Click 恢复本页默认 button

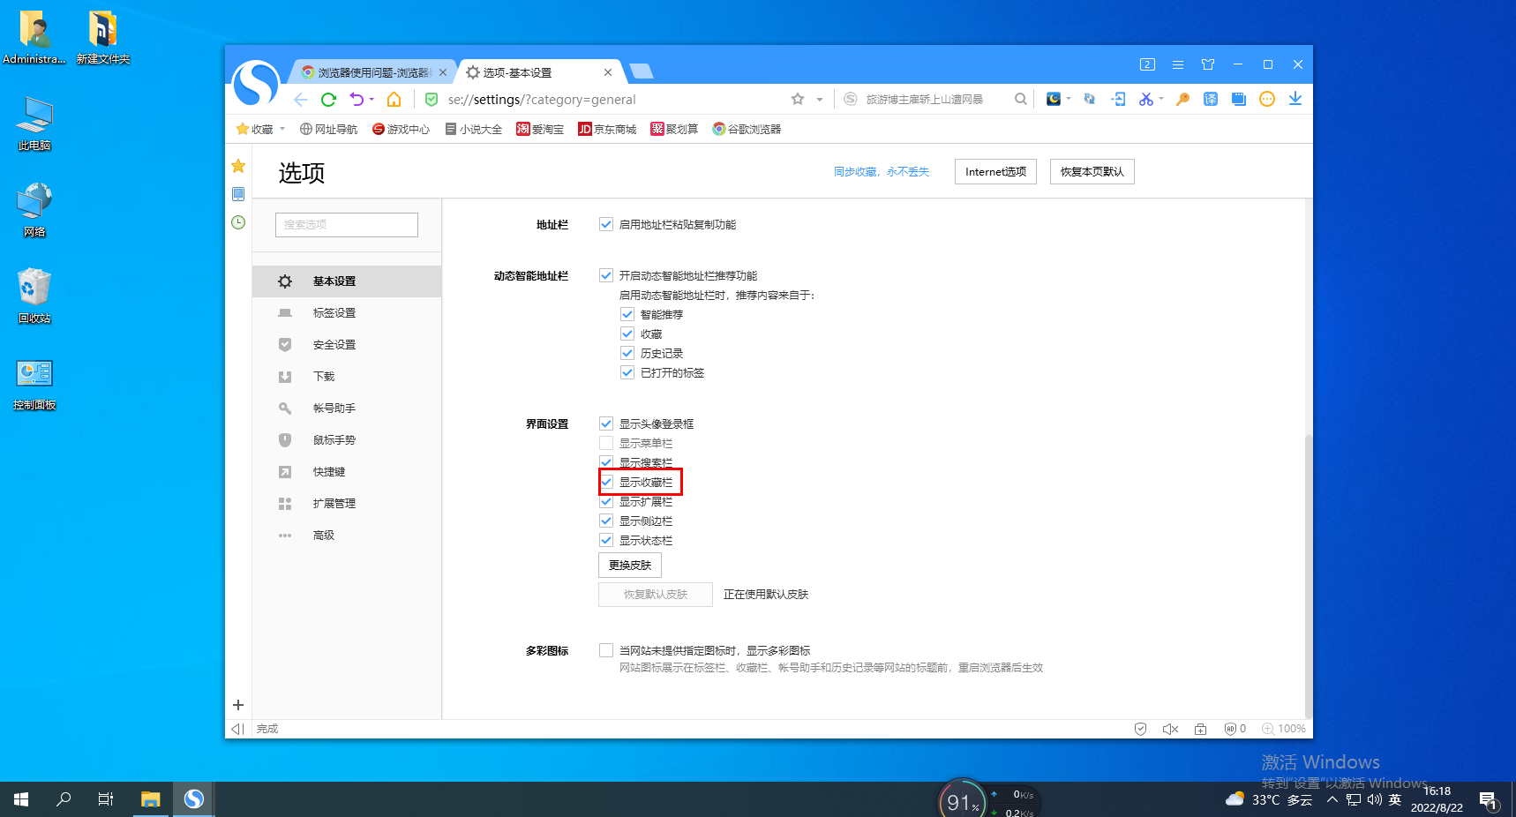(x=1092, y=171)
